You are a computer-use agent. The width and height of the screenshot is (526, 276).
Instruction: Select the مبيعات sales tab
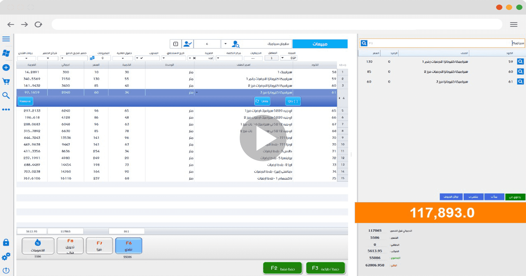coord(320,44)
